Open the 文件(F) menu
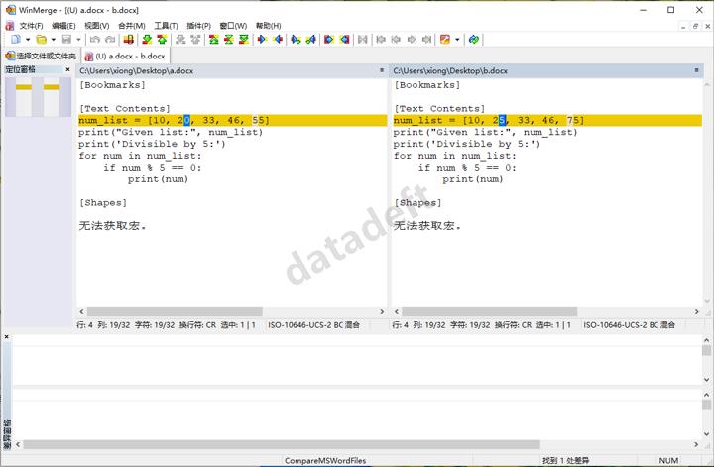 click(31, 26)
